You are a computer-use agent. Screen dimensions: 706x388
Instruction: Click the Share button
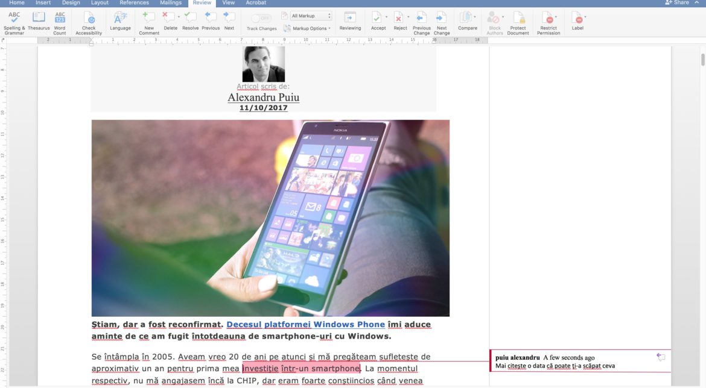[677, 2]
